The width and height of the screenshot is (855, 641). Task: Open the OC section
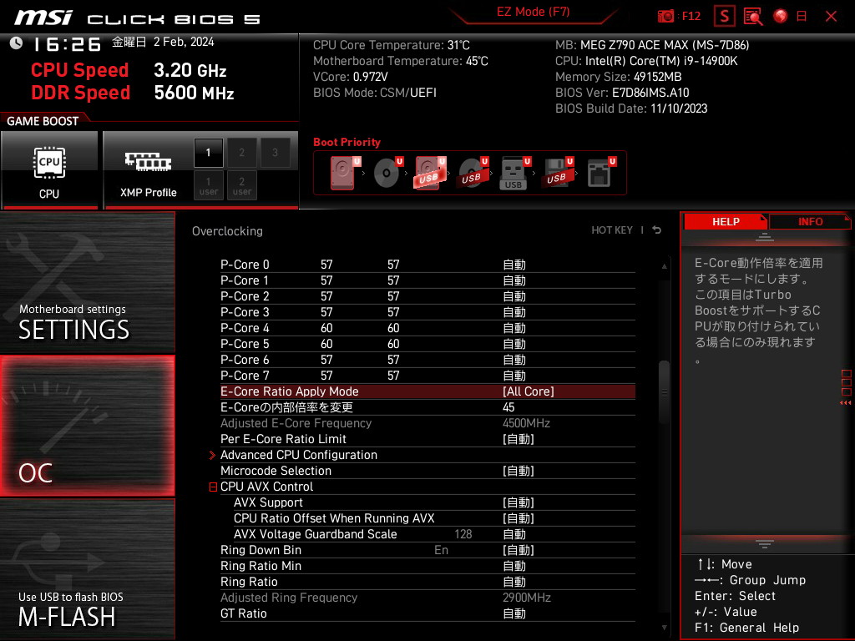pos(87,426)
